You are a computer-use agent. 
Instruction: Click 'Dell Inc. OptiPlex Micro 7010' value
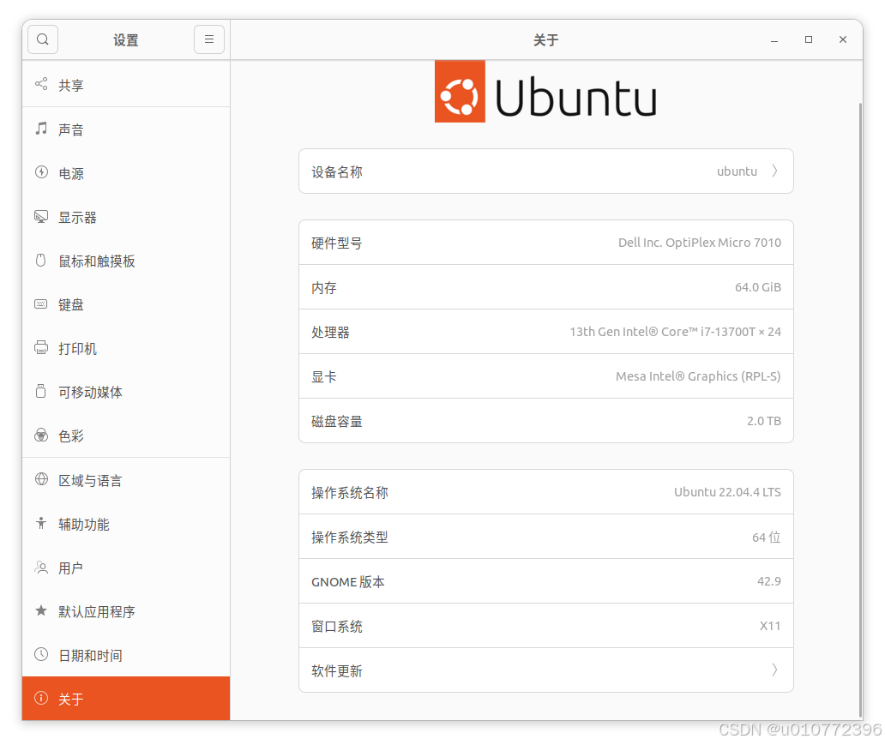point(699,243)
